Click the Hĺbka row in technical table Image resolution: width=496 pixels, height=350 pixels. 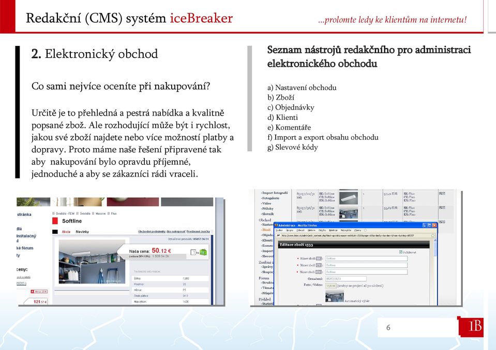[x=171, y=290]
